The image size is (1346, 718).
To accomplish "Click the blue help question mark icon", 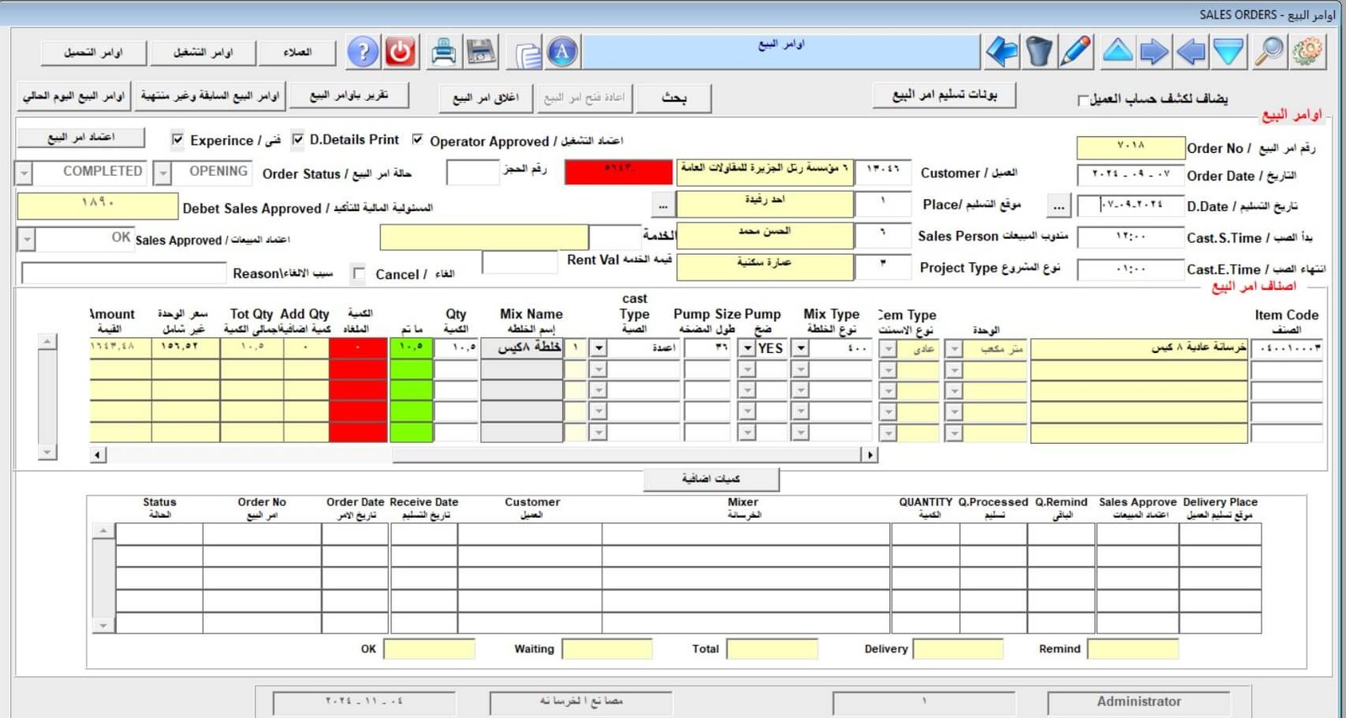I will pyautogui.click(x=363, y=52).
